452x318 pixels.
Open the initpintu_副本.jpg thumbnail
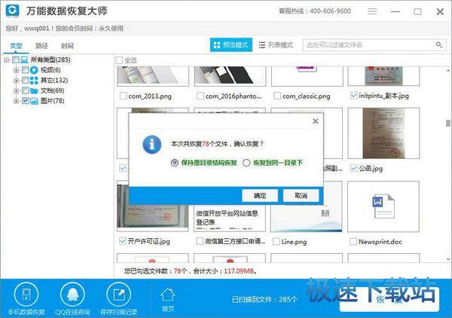point(383,76)
